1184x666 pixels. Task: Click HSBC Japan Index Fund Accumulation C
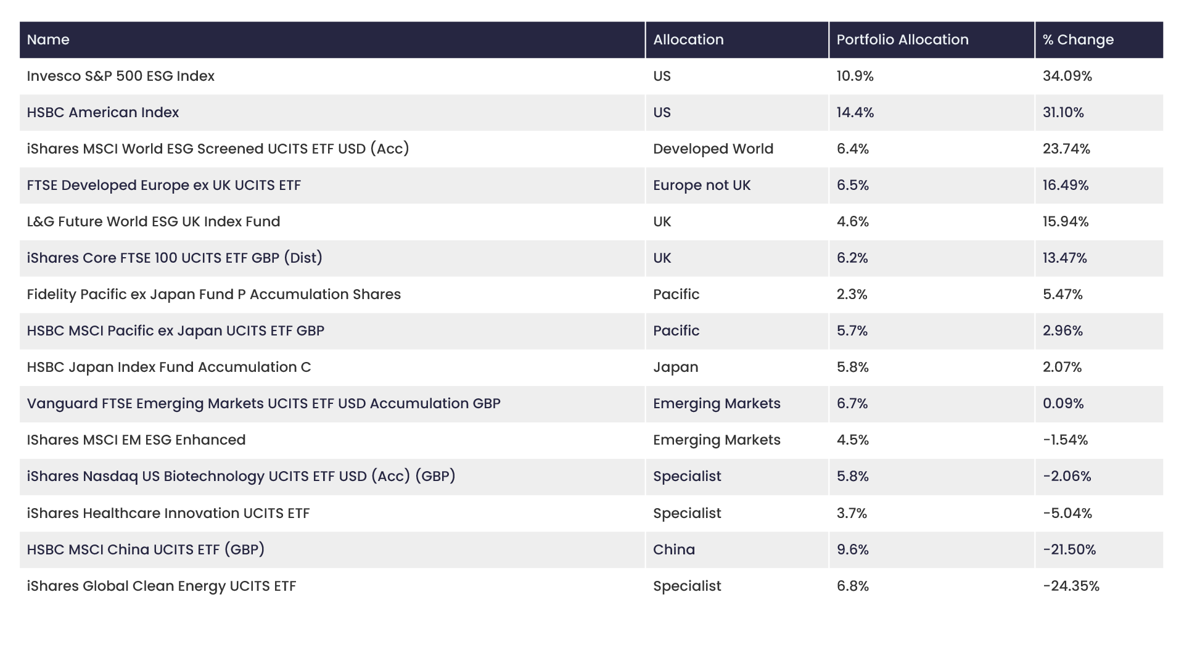[169, 368]
